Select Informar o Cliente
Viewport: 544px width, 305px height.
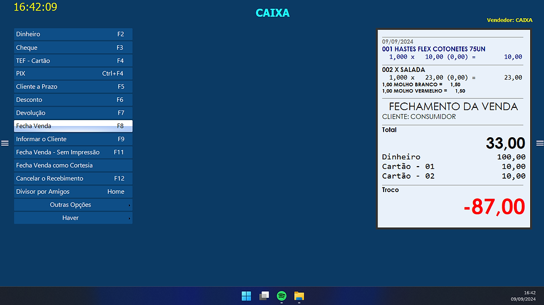point(73,139)
